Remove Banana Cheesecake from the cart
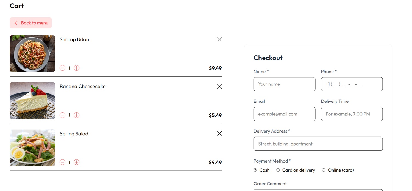Image resolution: width=412 pixels, height=191 pixels. point(219,86)
